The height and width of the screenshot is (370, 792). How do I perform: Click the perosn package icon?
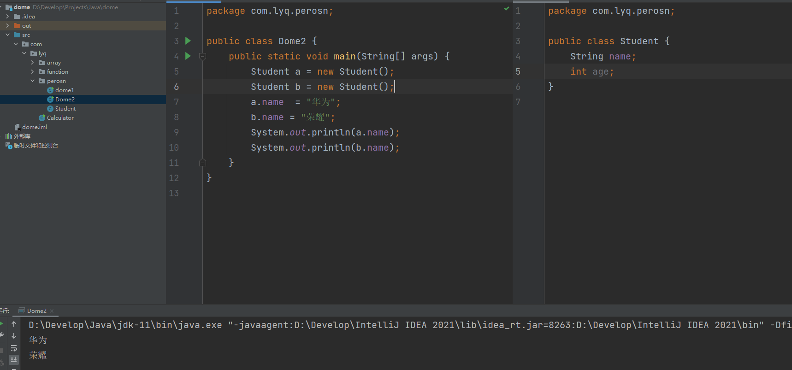click(x=42, y=81)
